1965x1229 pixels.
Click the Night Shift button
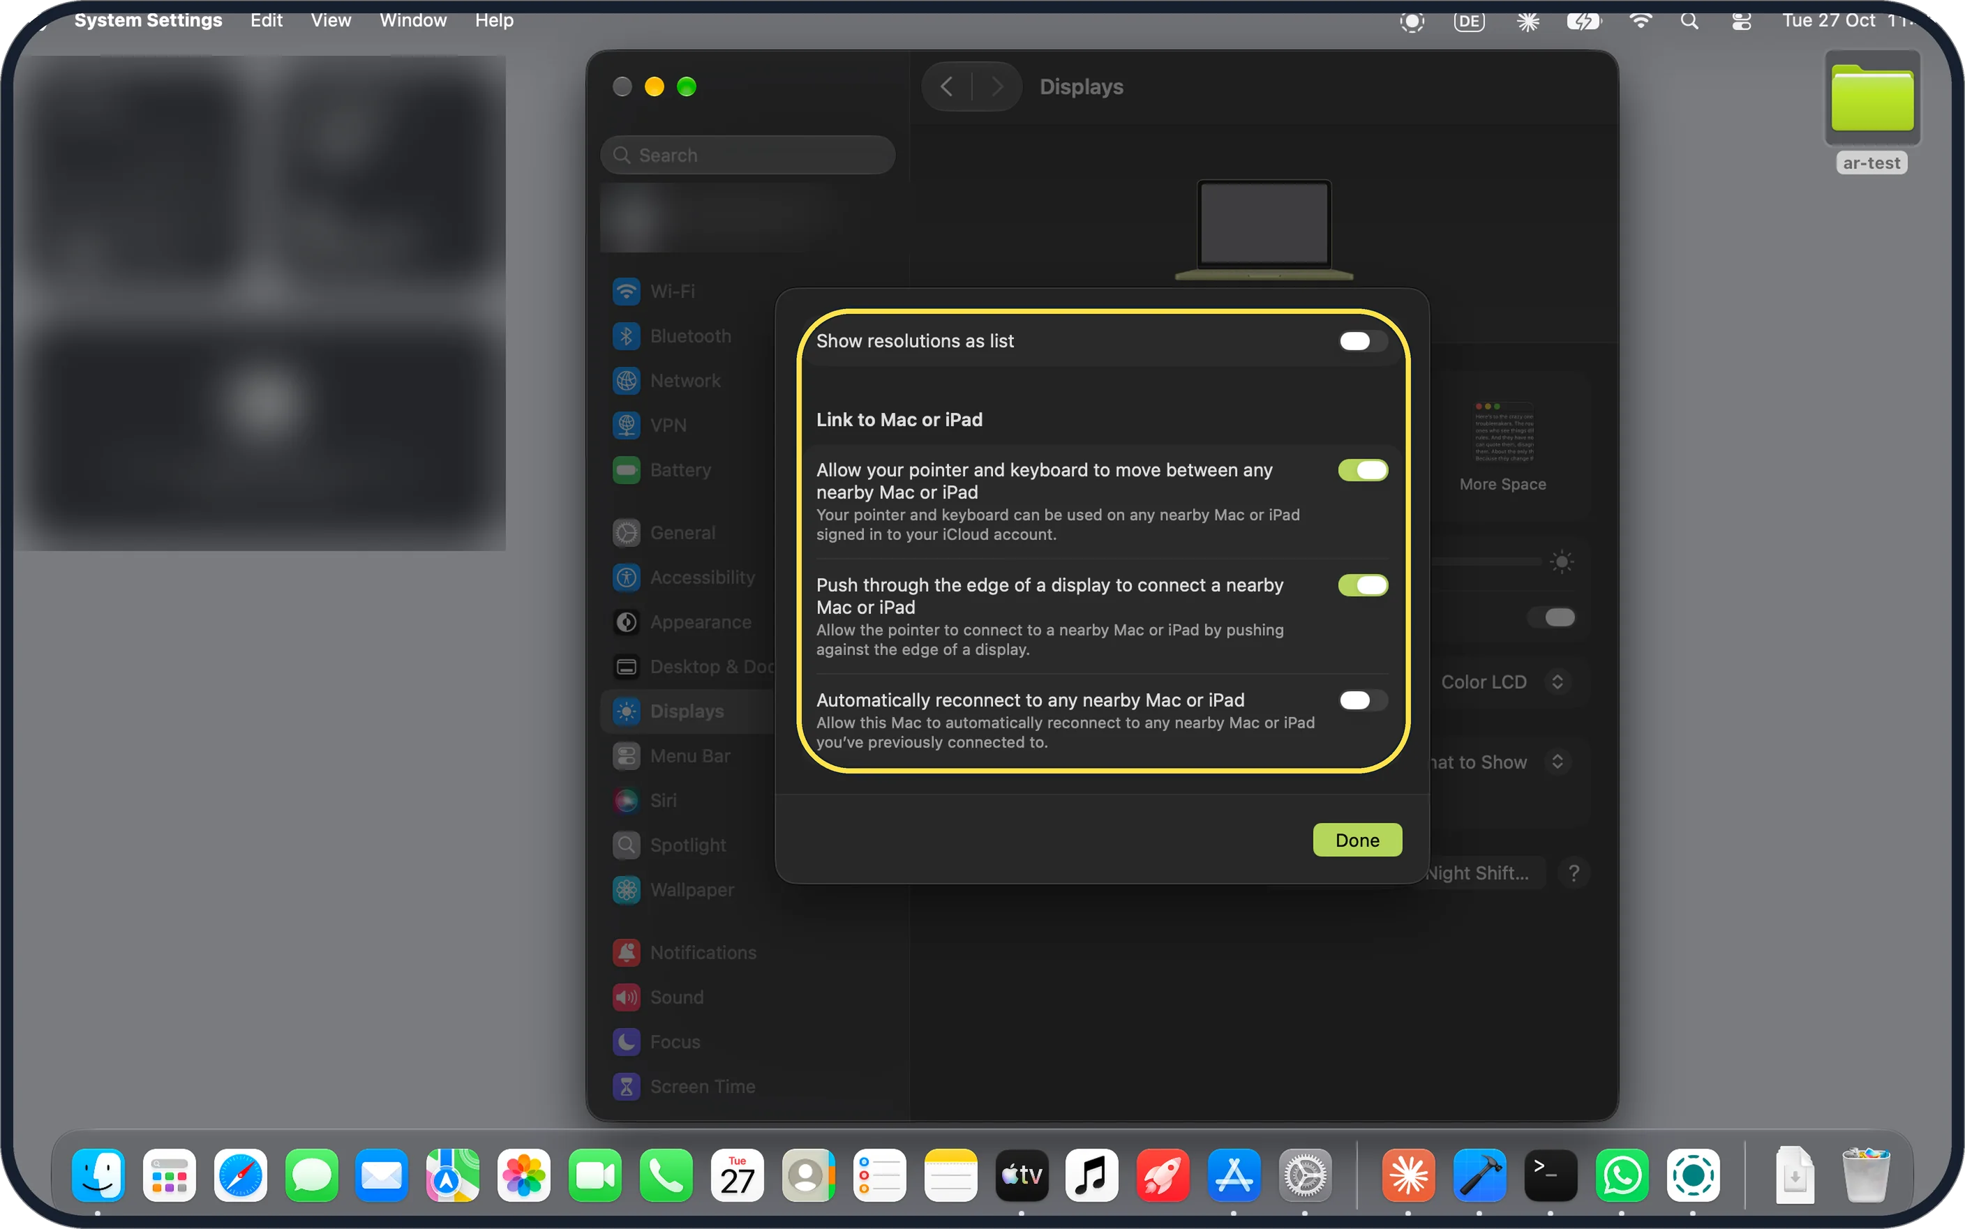[x=1477, y=873]
